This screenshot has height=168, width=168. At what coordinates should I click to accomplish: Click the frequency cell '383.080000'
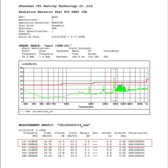[x=30, y=144]
